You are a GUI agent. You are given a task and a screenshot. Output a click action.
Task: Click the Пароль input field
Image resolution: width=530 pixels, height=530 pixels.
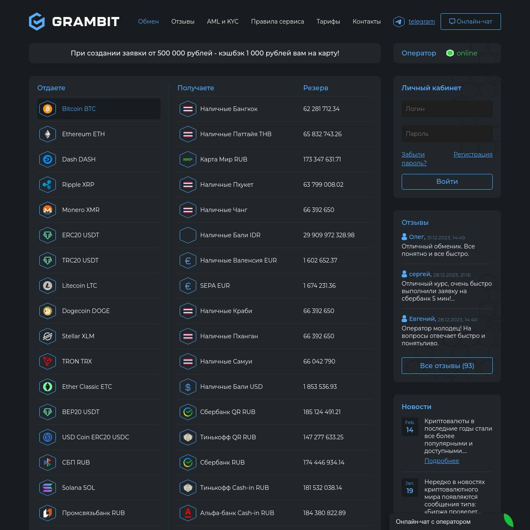(x=447, y=134)
